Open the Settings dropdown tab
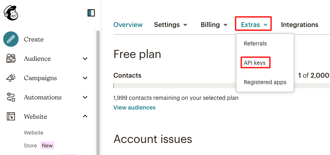This screenshot has height=155, width=330. (171, 25)
